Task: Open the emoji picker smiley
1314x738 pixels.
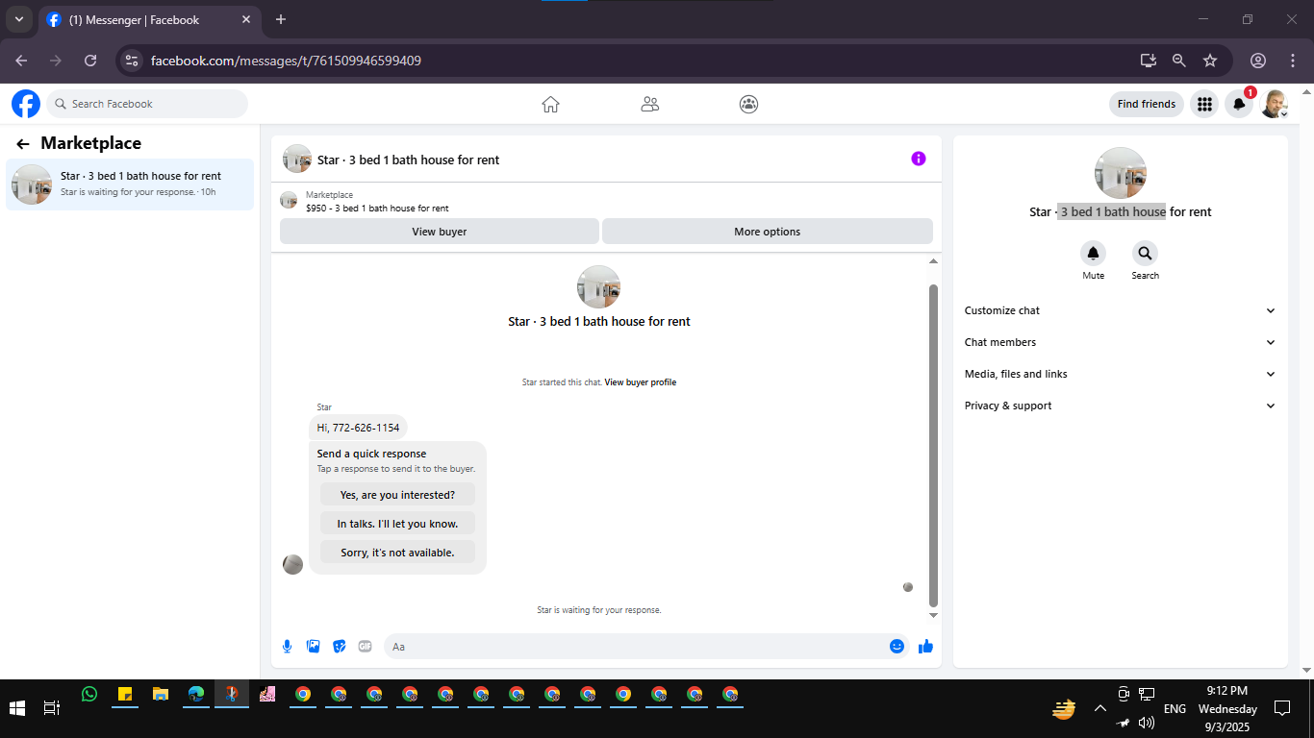Action: tap(897, 647)
